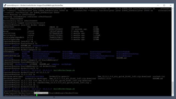Click 'oracle/serverjre' in the REPOSITORY column
The image size is (176, 99).
point(12,29)
